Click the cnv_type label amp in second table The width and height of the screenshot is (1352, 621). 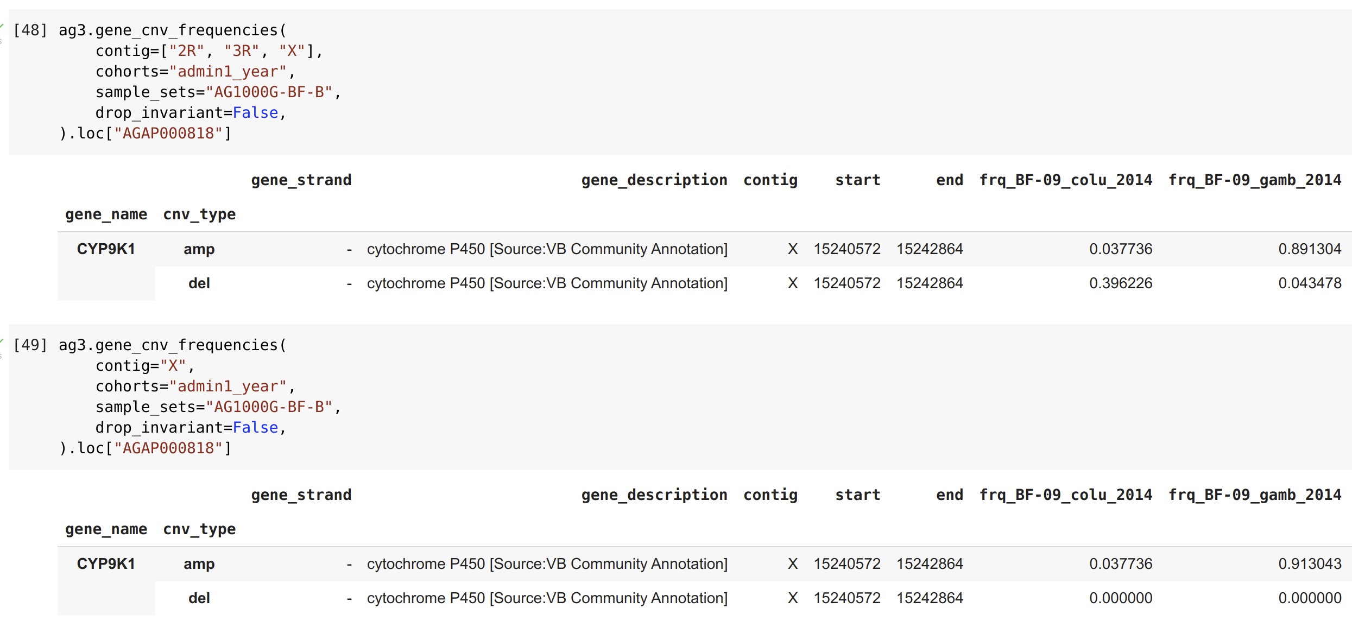(x=199, y=564)
